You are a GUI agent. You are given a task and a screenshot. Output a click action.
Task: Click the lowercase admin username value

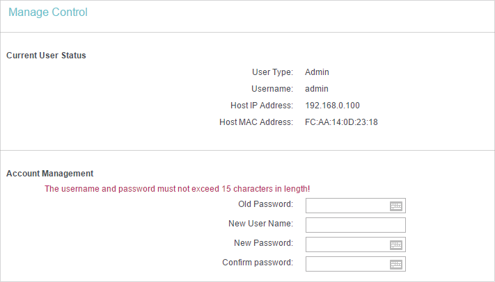[317, 89]
